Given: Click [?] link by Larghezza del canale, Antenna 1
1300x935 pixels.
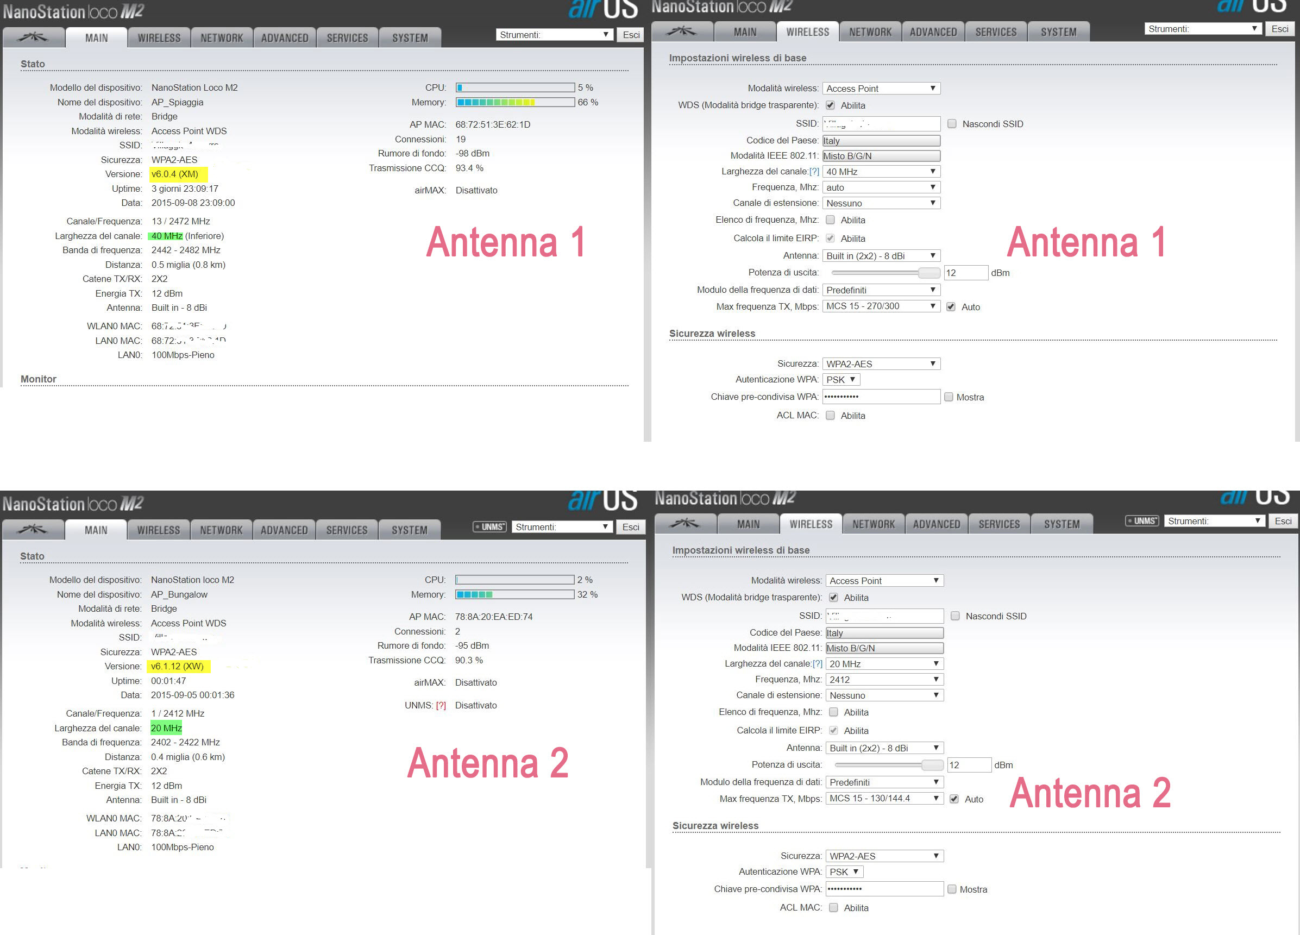Looking at the screenshot, I should coord(814,171).
